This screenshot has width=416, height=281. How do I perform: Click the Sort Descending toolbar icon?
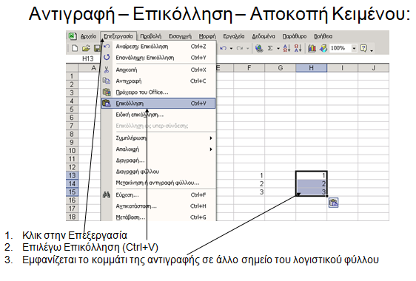[x=298, y=48]
